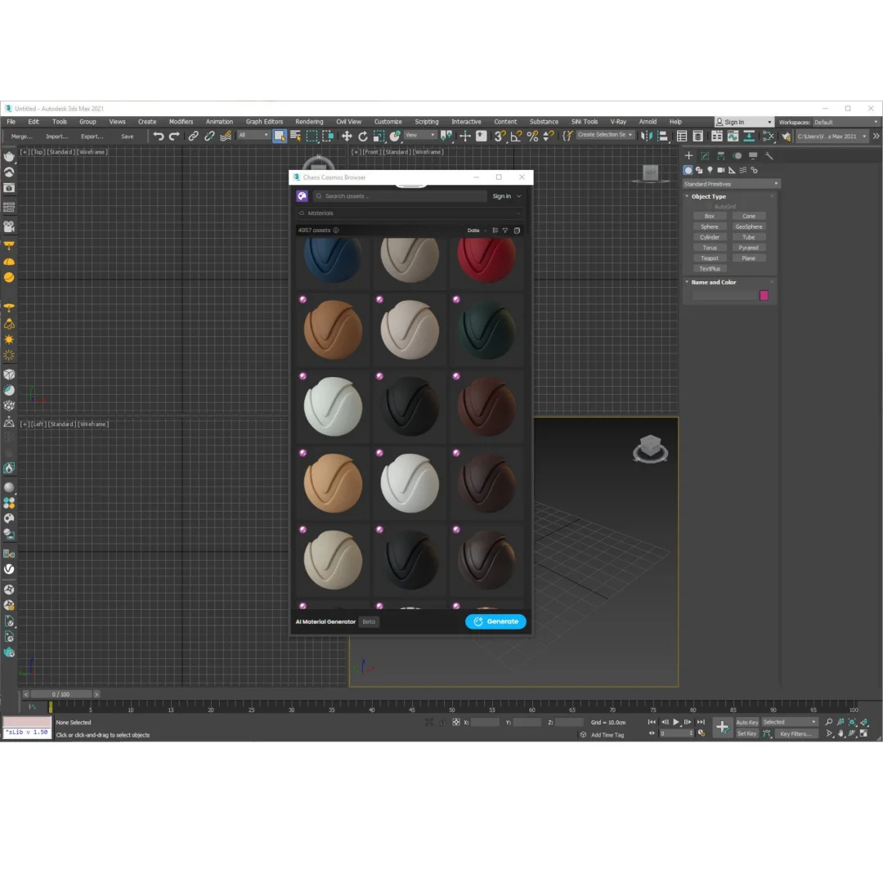Click the Cosmos palette home icon
Image resolution: width=883 pixels, height=883 pixels.
[303, 196]
